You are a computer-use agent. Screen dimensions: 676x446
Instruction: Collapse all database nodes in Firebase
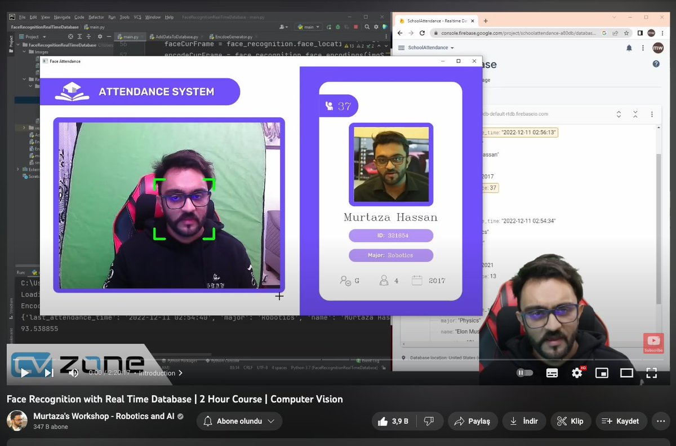coord(635,114)
